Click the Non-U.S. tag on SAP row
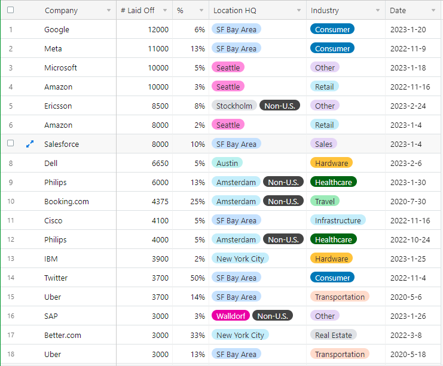This screenshot has height=366, width=443. click(273, 316)
